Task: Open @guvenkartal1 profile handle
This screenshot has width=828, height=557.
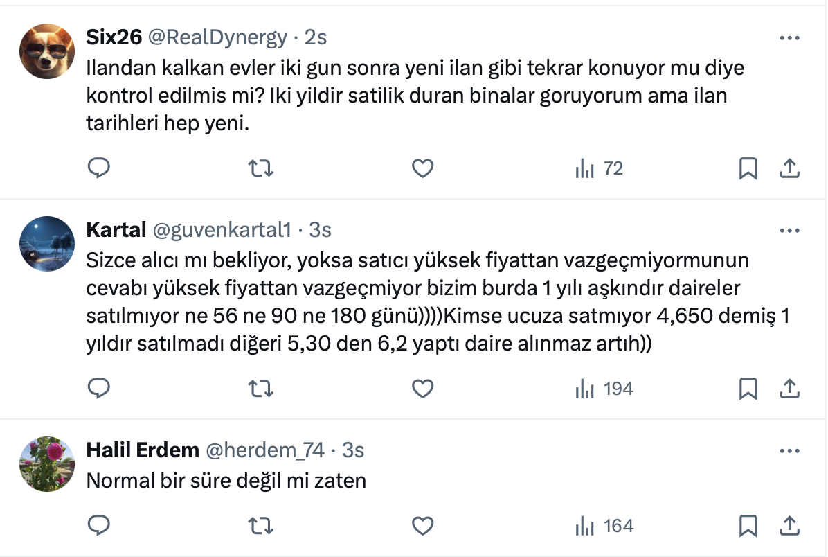Action: 226,230
